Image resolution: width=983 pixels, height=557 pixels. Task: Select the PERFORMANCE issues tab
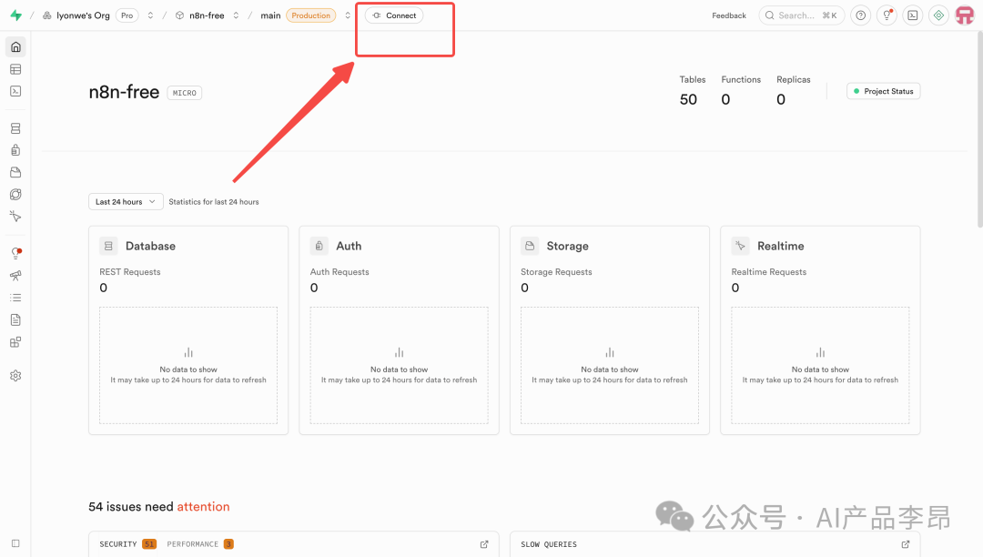pos(200,544)
